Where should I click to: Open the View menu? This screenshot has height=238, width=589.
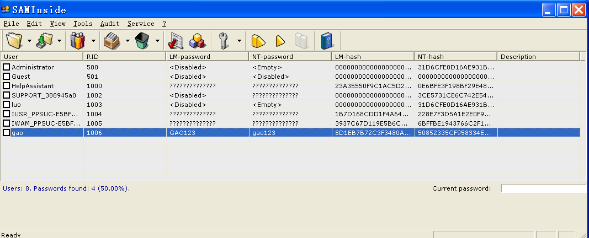[58, 24]
